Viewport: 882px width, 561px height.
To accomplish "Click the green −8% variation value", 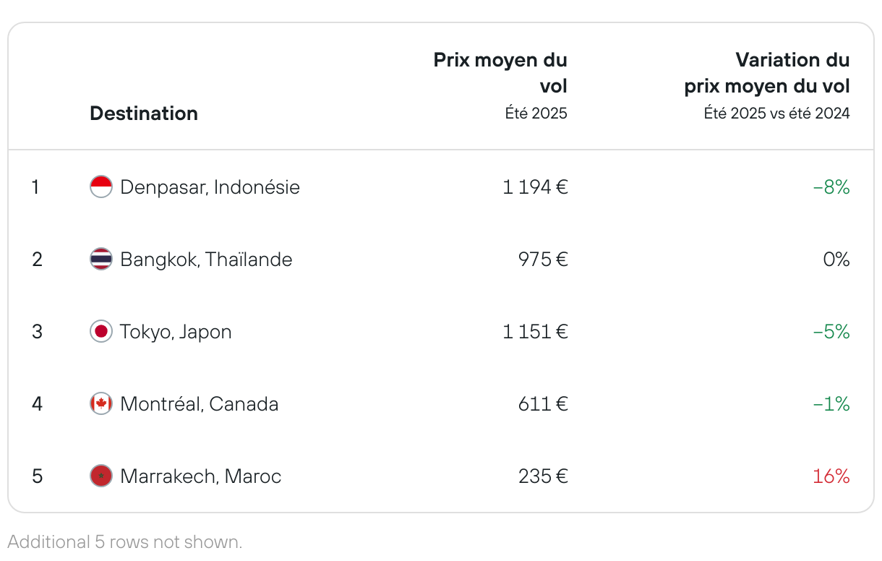I will (x=831, y=187).
